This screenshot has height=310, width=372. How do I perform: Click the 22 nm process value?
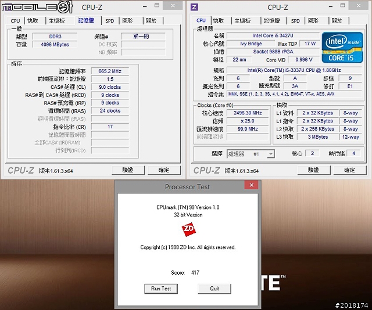point(239,59)
